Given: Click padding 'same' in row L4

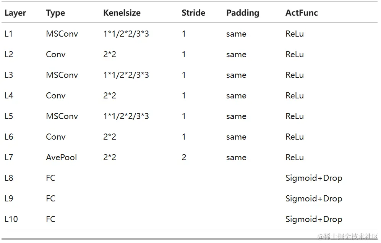Looking at the screenshot, I should [x=236, y=96].
